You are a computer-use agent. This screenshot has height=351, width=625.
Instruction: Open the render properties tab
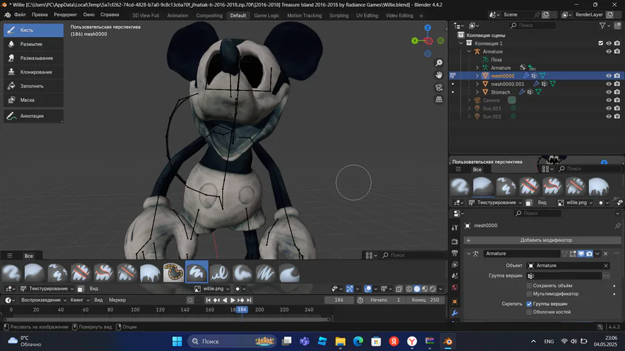pos(455,241)
